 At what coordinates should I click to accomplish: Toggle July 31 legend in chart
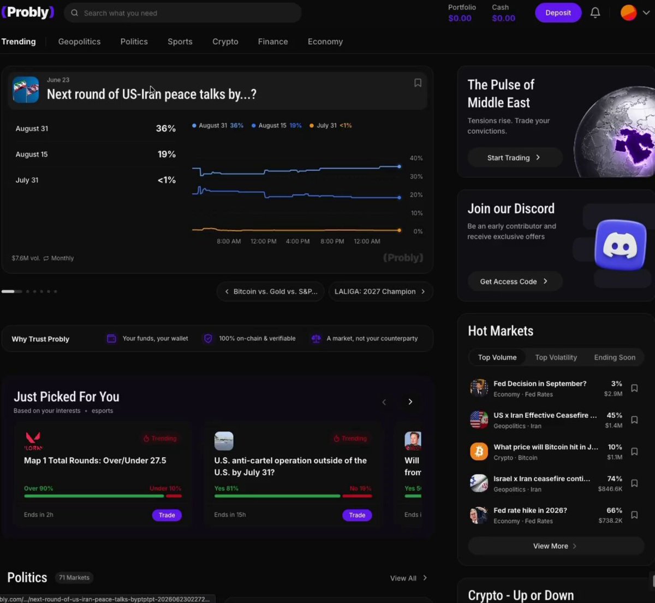point(331,126)
